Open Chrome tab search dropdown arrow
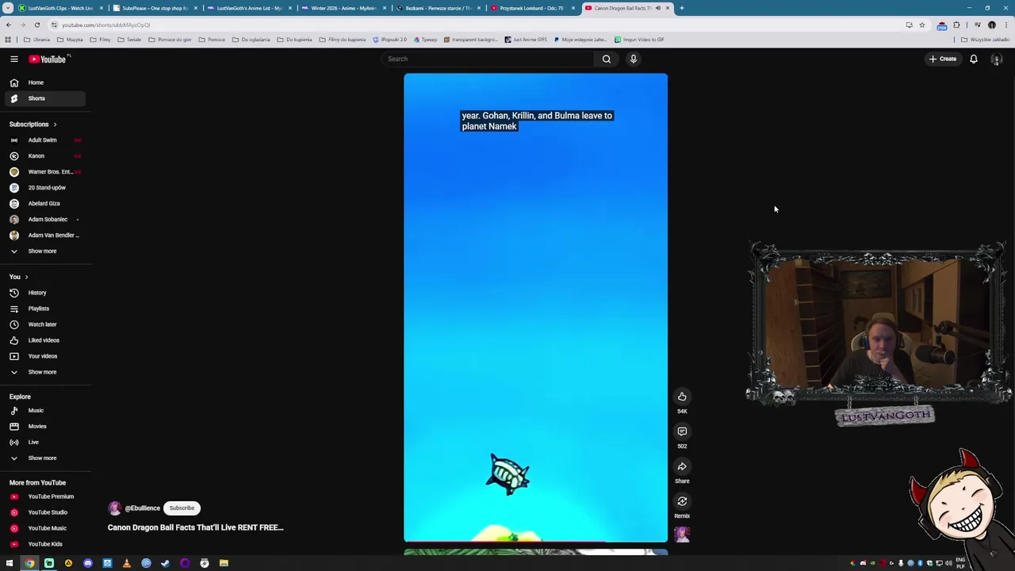The width and height of the screenshot is (1015, 571). click(9, 8)
